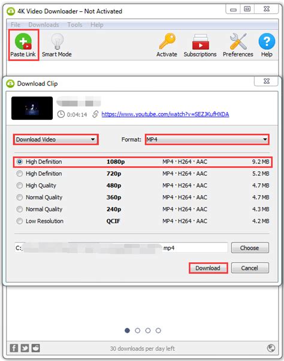Click the Help question mark icon
The width and height of the screenshot is (284, 361).
pos(267,41)
